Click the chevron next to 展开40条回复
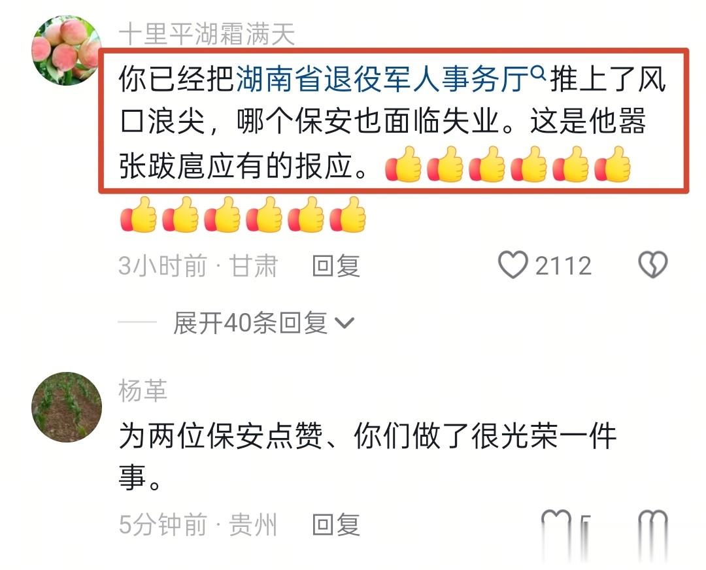Viewport: 706px width, 570px height. pyautogui.click(x=345, y=324)
